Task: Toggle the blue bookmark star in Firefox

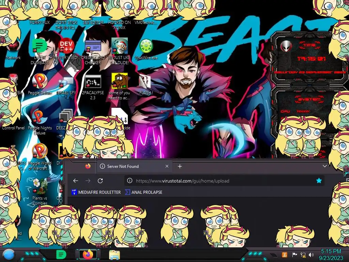Action: (319, 181)
